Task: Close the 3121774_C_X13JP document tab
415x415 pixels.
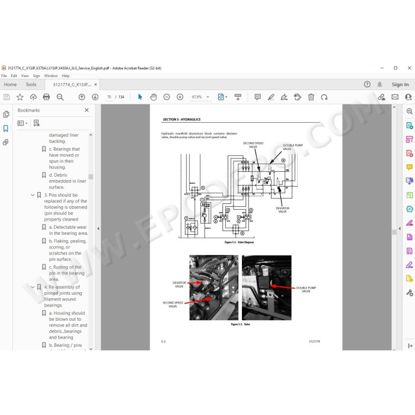Action: coord(95,84)
